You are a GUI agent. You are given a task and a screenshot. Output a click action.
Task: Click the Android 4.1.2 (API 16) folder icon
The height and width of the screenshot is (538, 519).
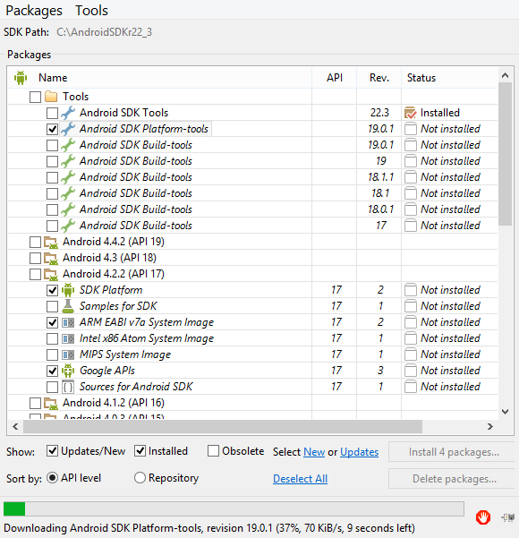click(51, 403)
